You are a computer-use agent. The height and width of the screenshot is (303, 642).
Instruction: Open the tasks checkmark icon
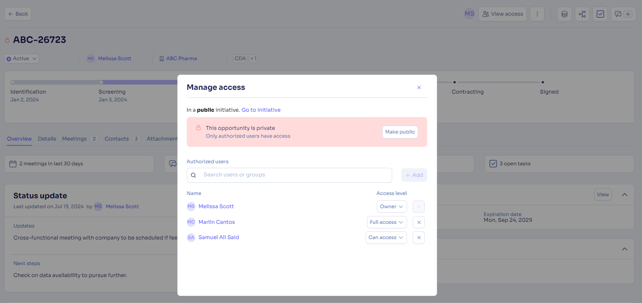pos(600,14)
